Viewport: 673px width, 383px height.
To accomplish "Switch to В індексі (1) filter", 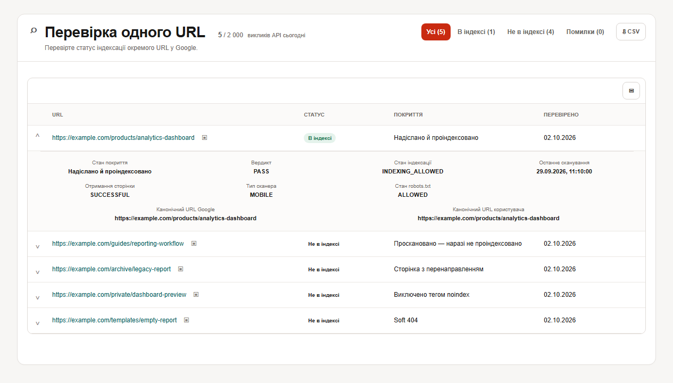I will click(476, 32).
